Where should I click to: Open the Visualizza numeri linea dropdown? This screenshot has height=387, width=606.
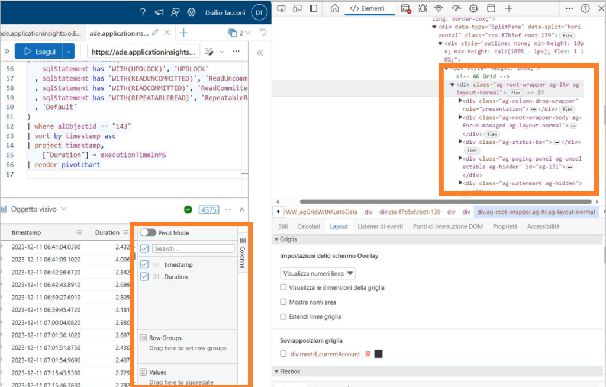click(318, 273)
